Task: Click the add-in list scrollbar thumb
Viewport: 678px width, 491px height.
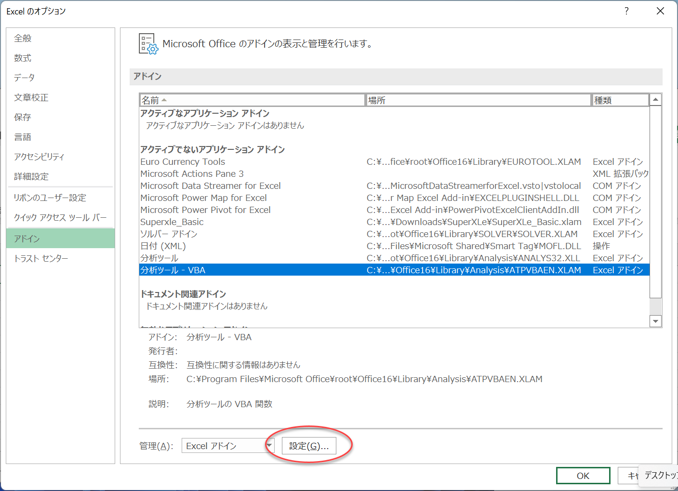Action: coord(655,201)
